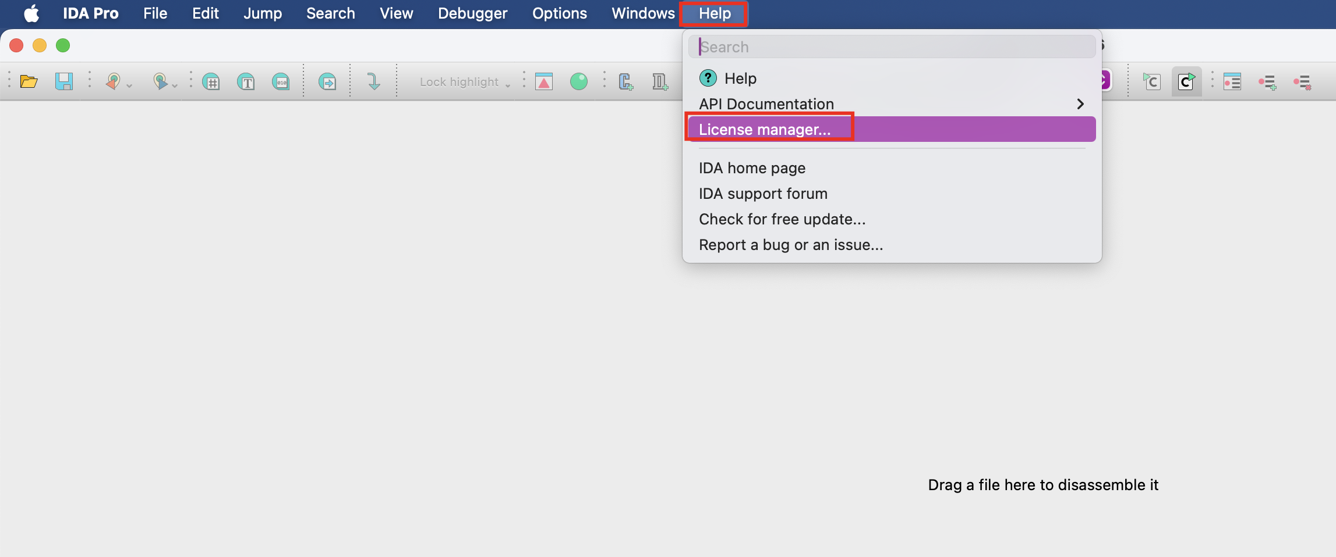Click the text search T icon
Screen dimensions: 1336x557
pyautogui.click(x=246, y=81)
